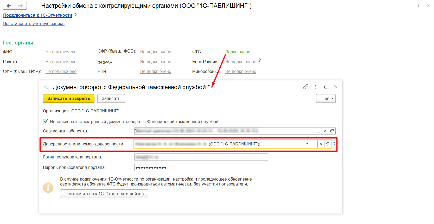Open ФТС Подключено status link
Screen dimensions: 434x224
[238, 52]
